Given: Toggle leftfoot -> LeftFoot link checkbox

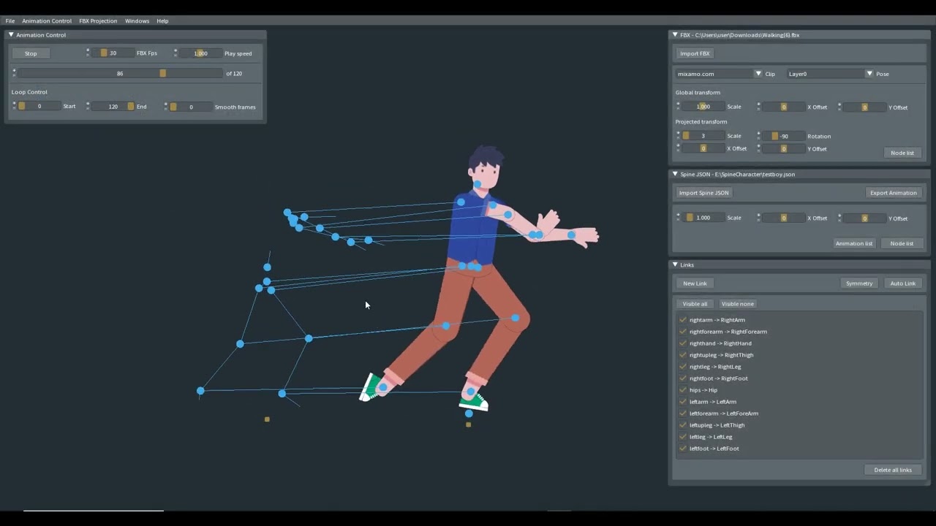Looking at the screenshot, I should click(683, 449).
